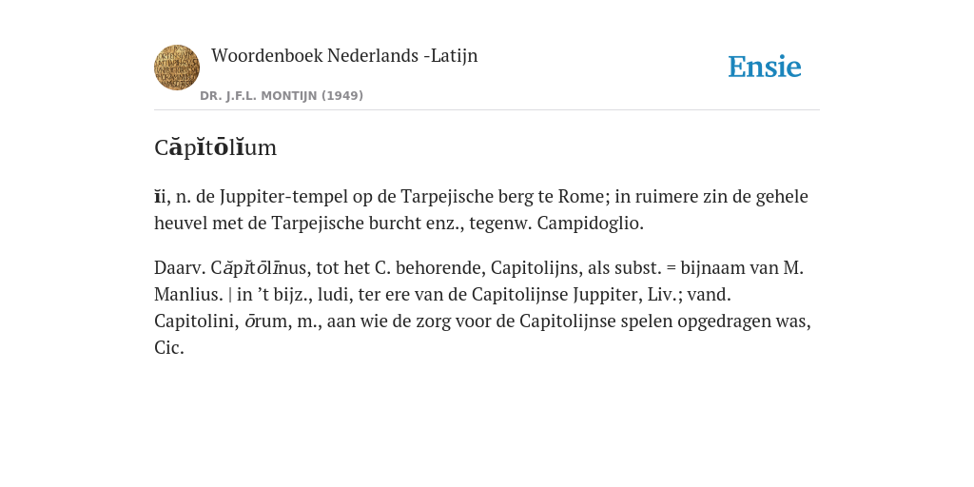Click the word Campidoglio in the definition
The image size is (974, 487).
coord(590,223)
